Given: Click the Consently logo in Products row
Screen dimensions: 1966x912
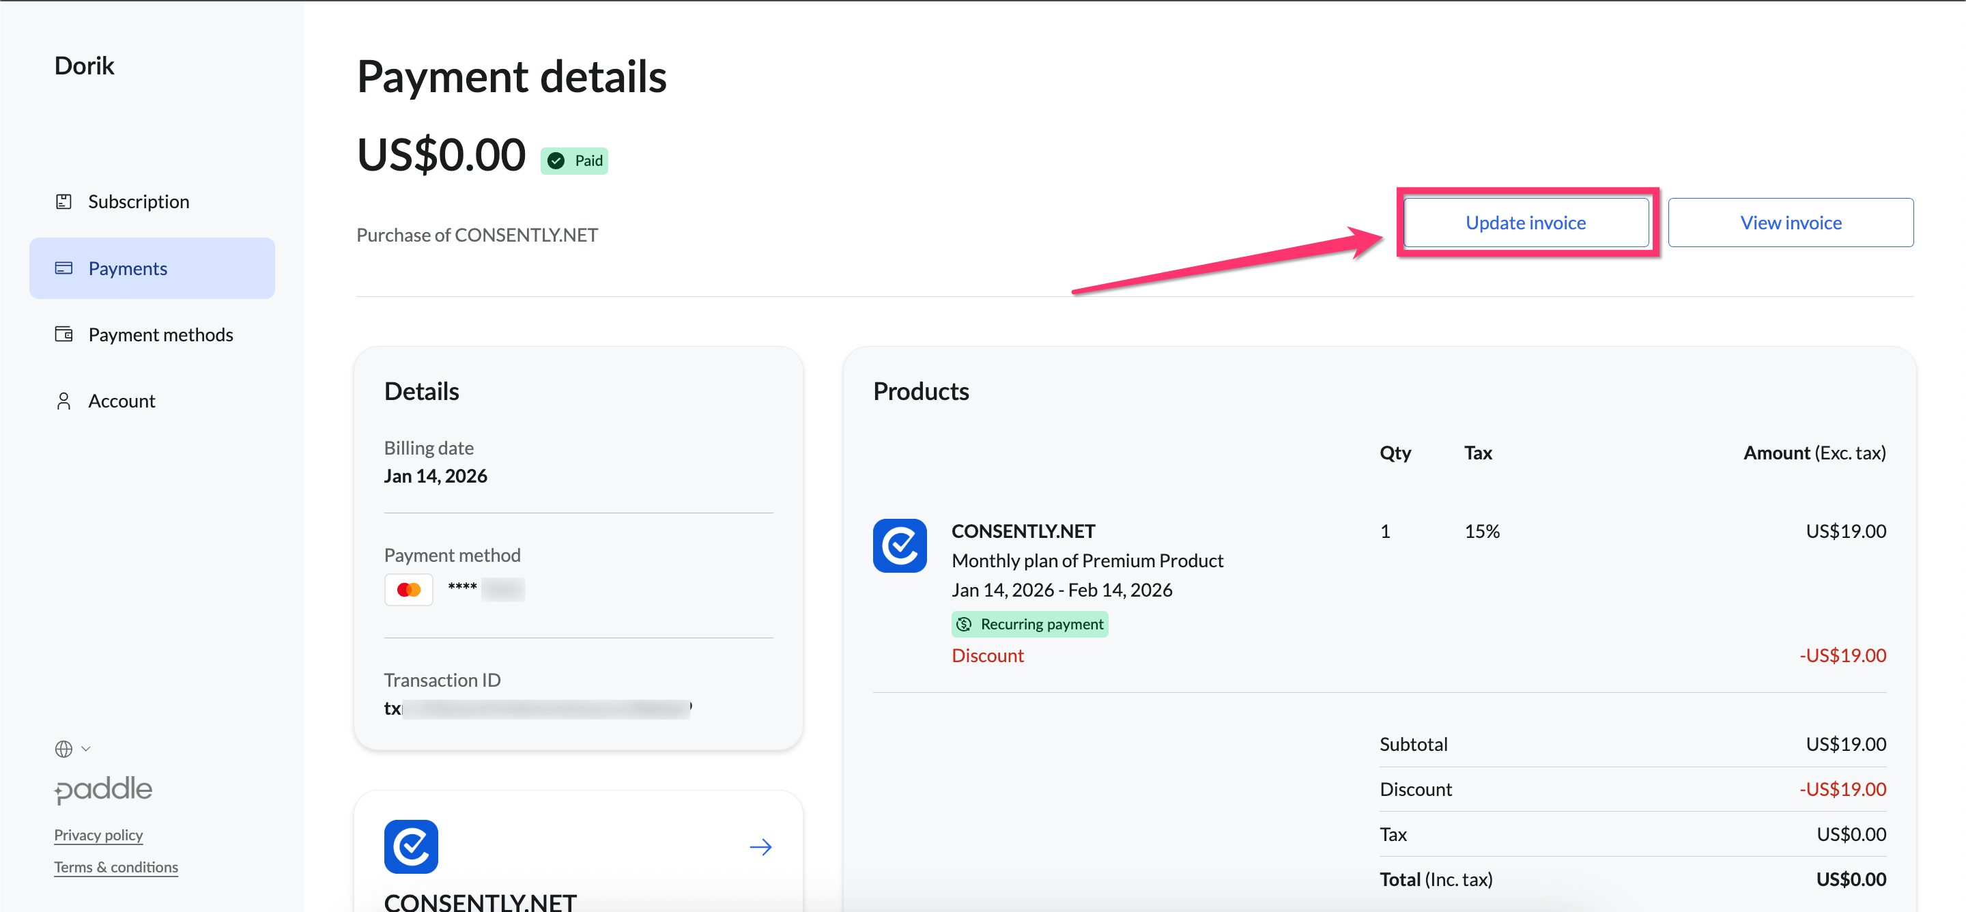Looking at the screenshot, I should [x=899, y=545].
